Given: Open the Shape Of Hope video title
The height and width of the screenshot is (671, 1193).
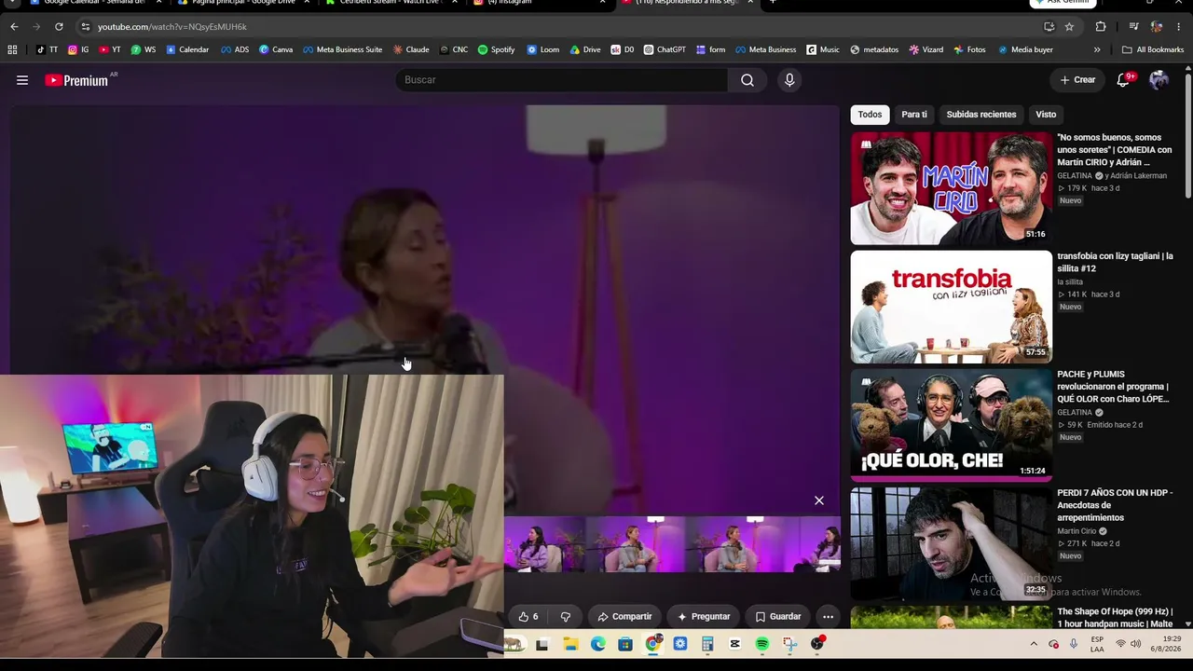Looking at the screenshot, I should click(1115, 618).
